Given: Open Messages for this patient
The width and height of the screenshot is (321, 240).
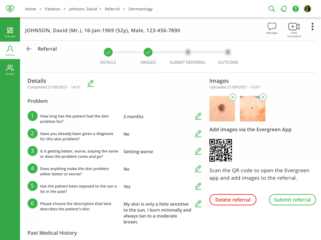Looking at the screenshot, I should 272,28.
